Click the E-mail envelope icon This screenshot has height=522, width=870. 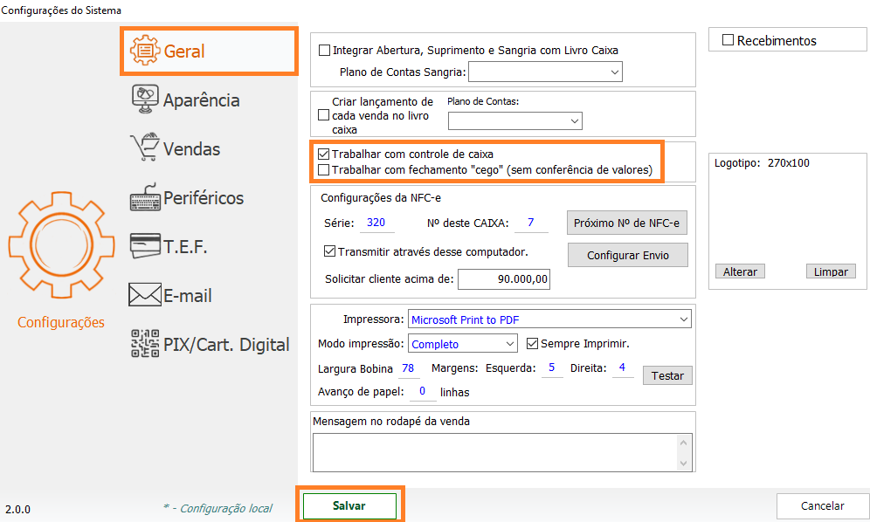coord(145,295)
